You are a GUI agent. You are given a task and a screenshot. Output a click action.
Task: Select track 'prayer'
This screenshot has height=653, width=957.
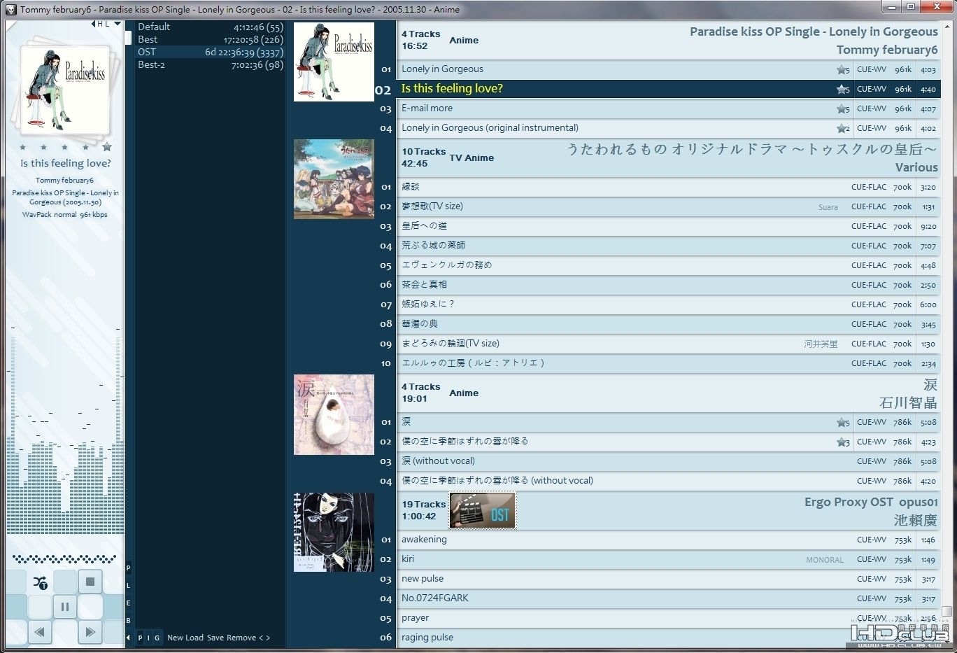click(x=668, y=618)
